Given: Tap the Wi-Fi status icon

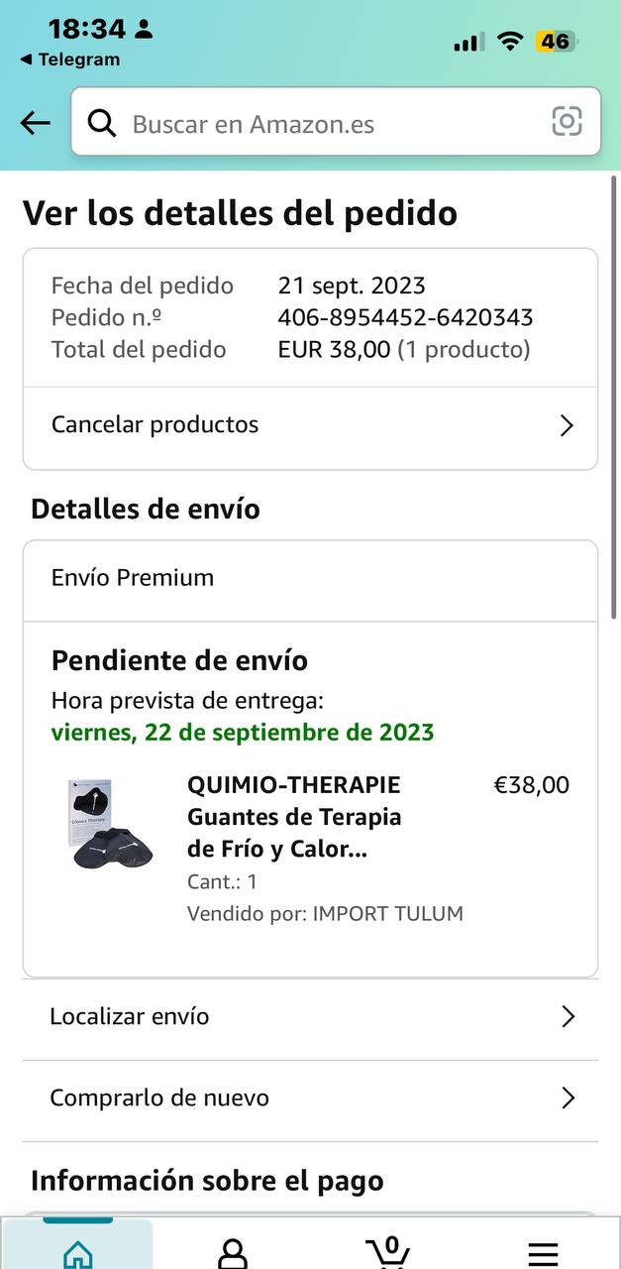Looking at the screenshot, I should pos(510,42).
